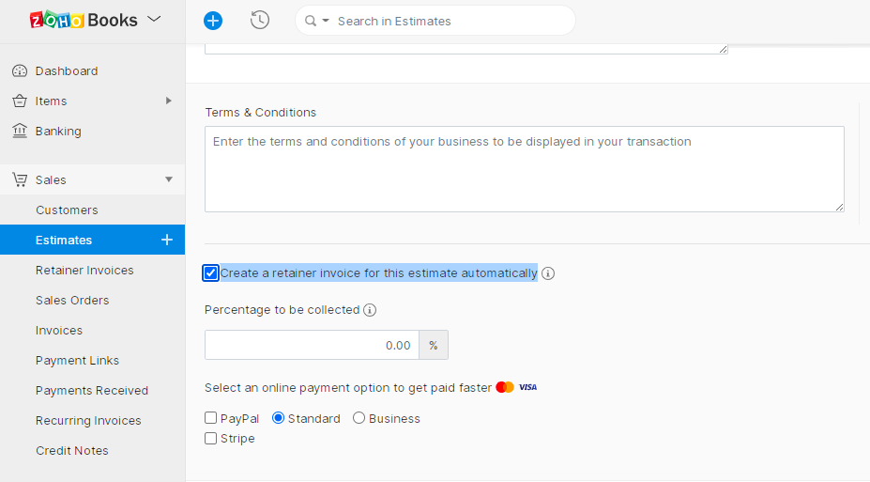This screenshot has width=870, height=482.
Task: Click the plus icon next to Estimates
Action: click(167, 240)
